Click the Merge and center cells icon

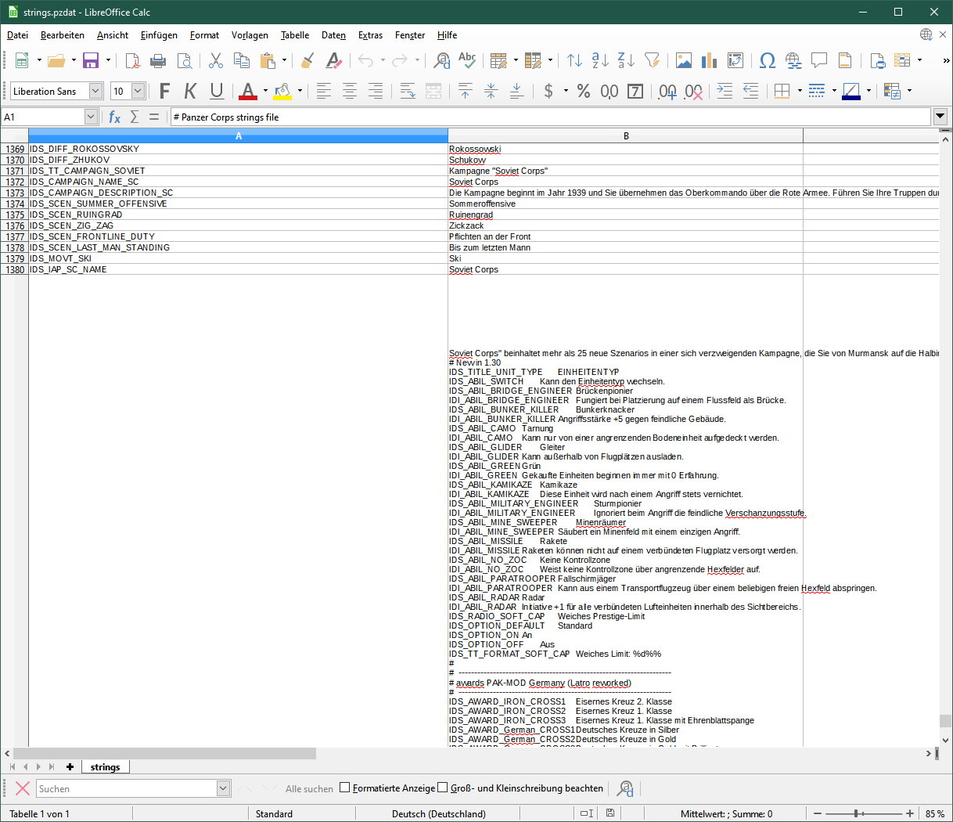click(433, 92)
